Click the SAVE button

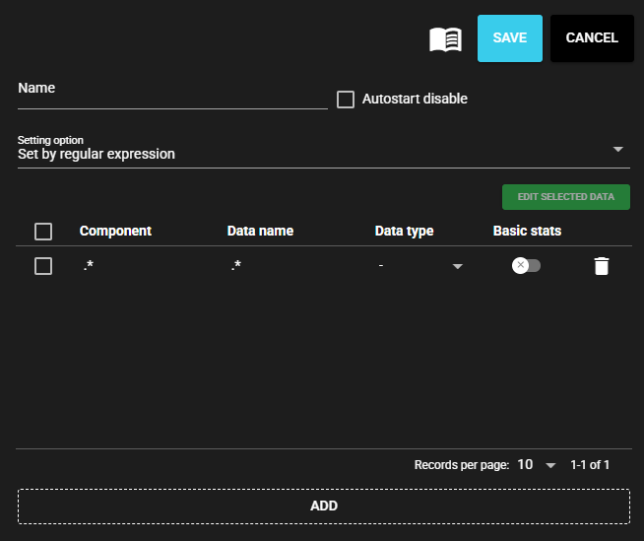point(509,38)
